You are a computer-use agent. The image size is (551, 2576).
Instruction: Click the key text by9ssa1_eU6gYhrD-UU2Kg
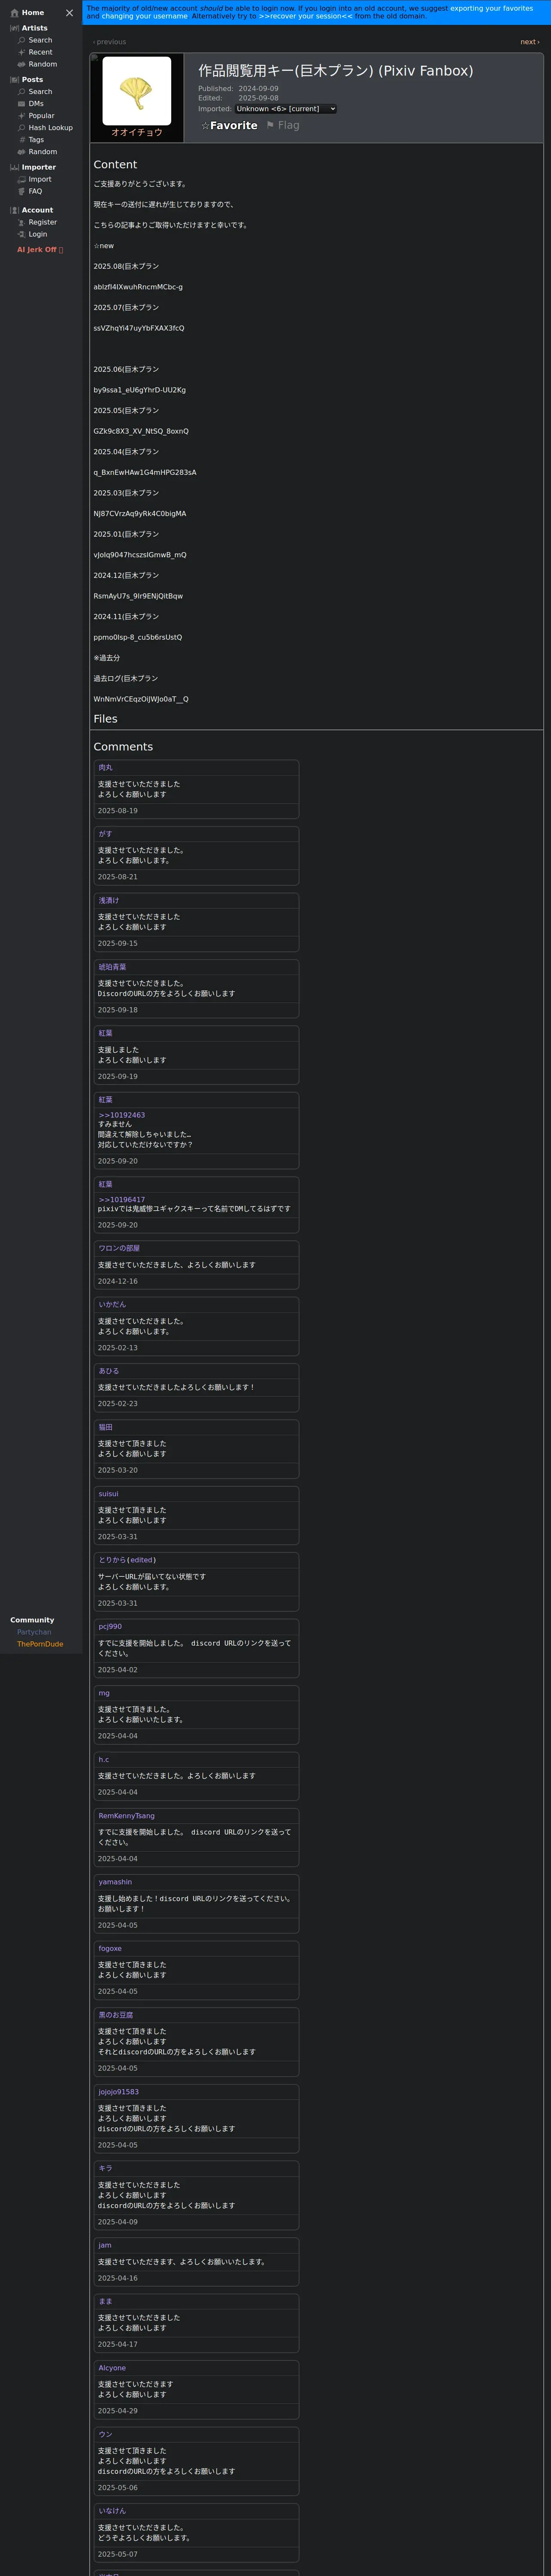pos(140,390)
